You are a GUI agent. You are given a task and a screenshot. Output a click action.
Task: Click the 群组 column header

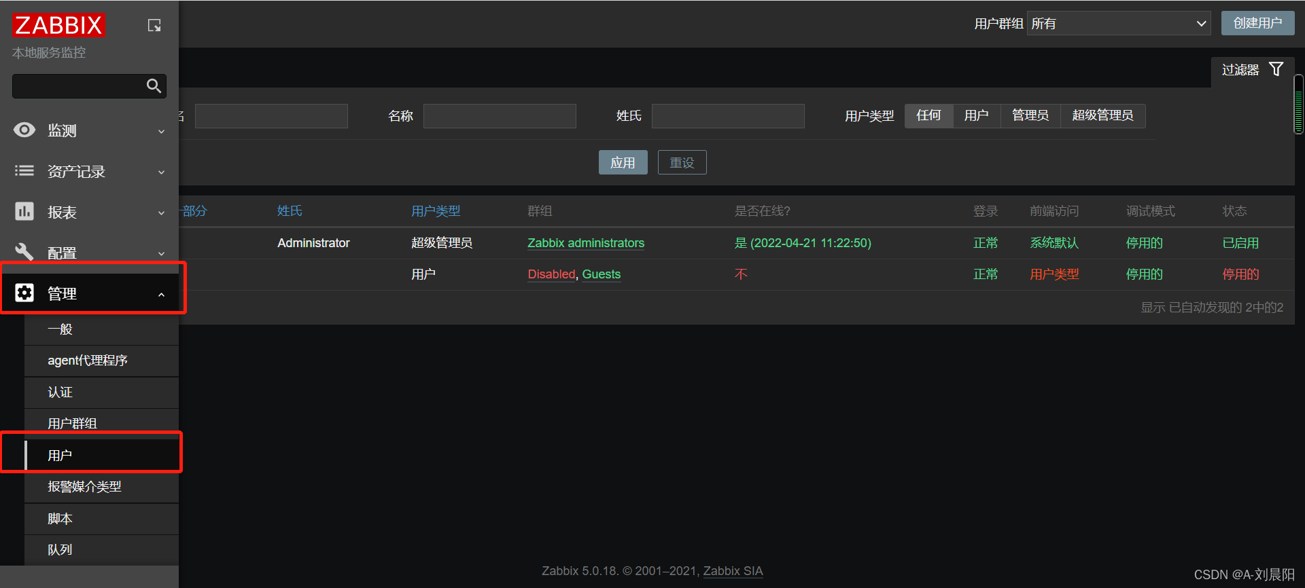pos(540,211)
